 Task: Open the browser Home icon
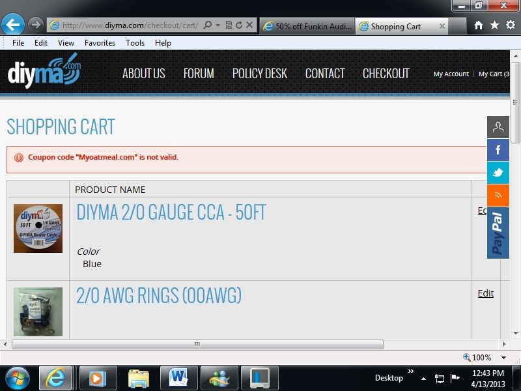tap(479, 25)
